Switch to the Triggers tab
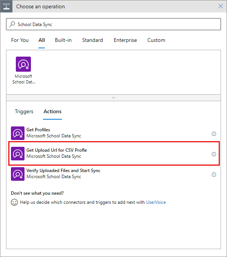This screenshot has height=257, width=227. (24, 111)
